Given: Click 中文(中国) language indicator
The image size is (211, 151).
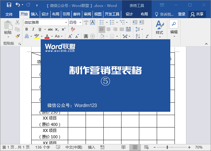Looking at the screenshot, I should 74,147.
